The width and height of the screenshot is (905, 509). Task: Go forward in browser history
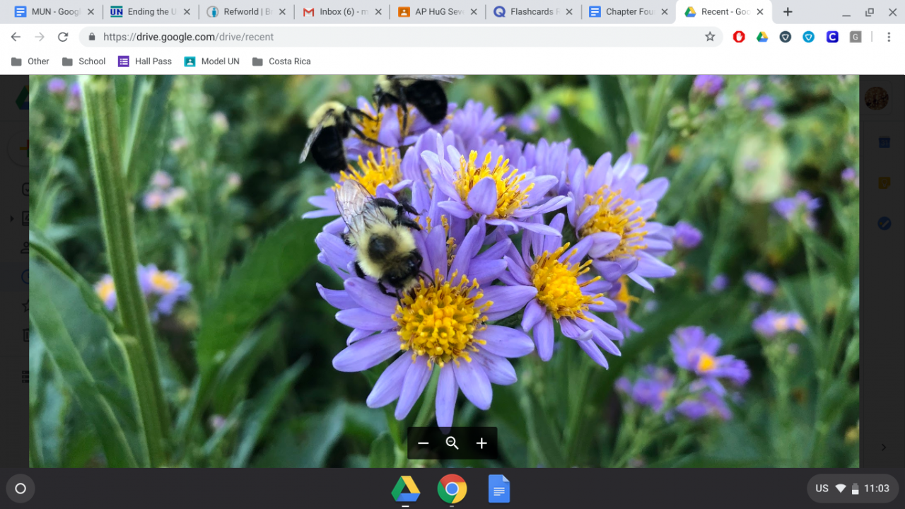(40, 37)
